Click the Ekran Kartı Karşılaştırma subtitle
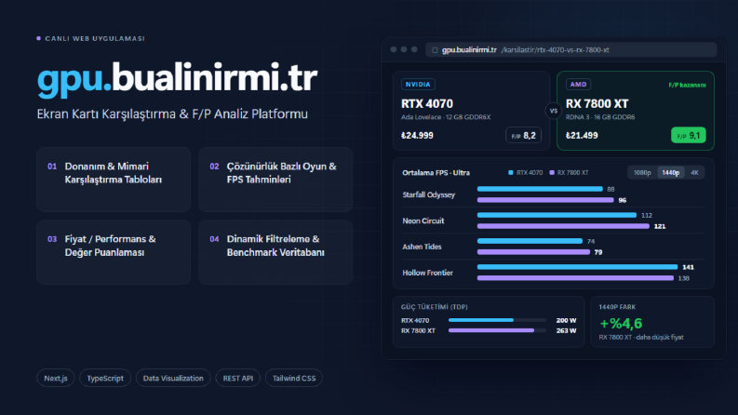 coord(172,114)
